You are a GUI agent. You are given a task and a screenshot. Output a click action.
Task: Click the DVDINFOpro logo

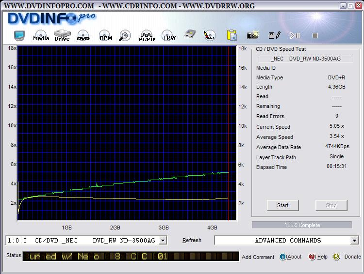pyautogui.click(x=51, y=18)
